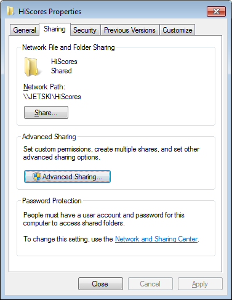Open Advanced Sharing settings
The height and width of the screenshot is (300, 232).
point(67,177)
